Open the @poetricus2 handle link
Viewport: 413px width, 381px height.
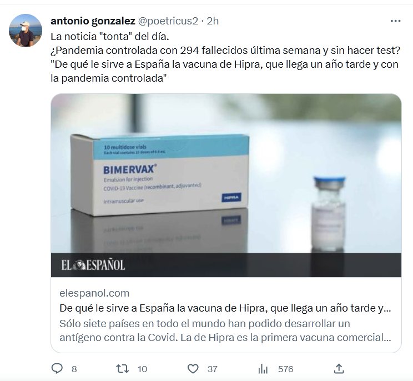tap(168, 21)
